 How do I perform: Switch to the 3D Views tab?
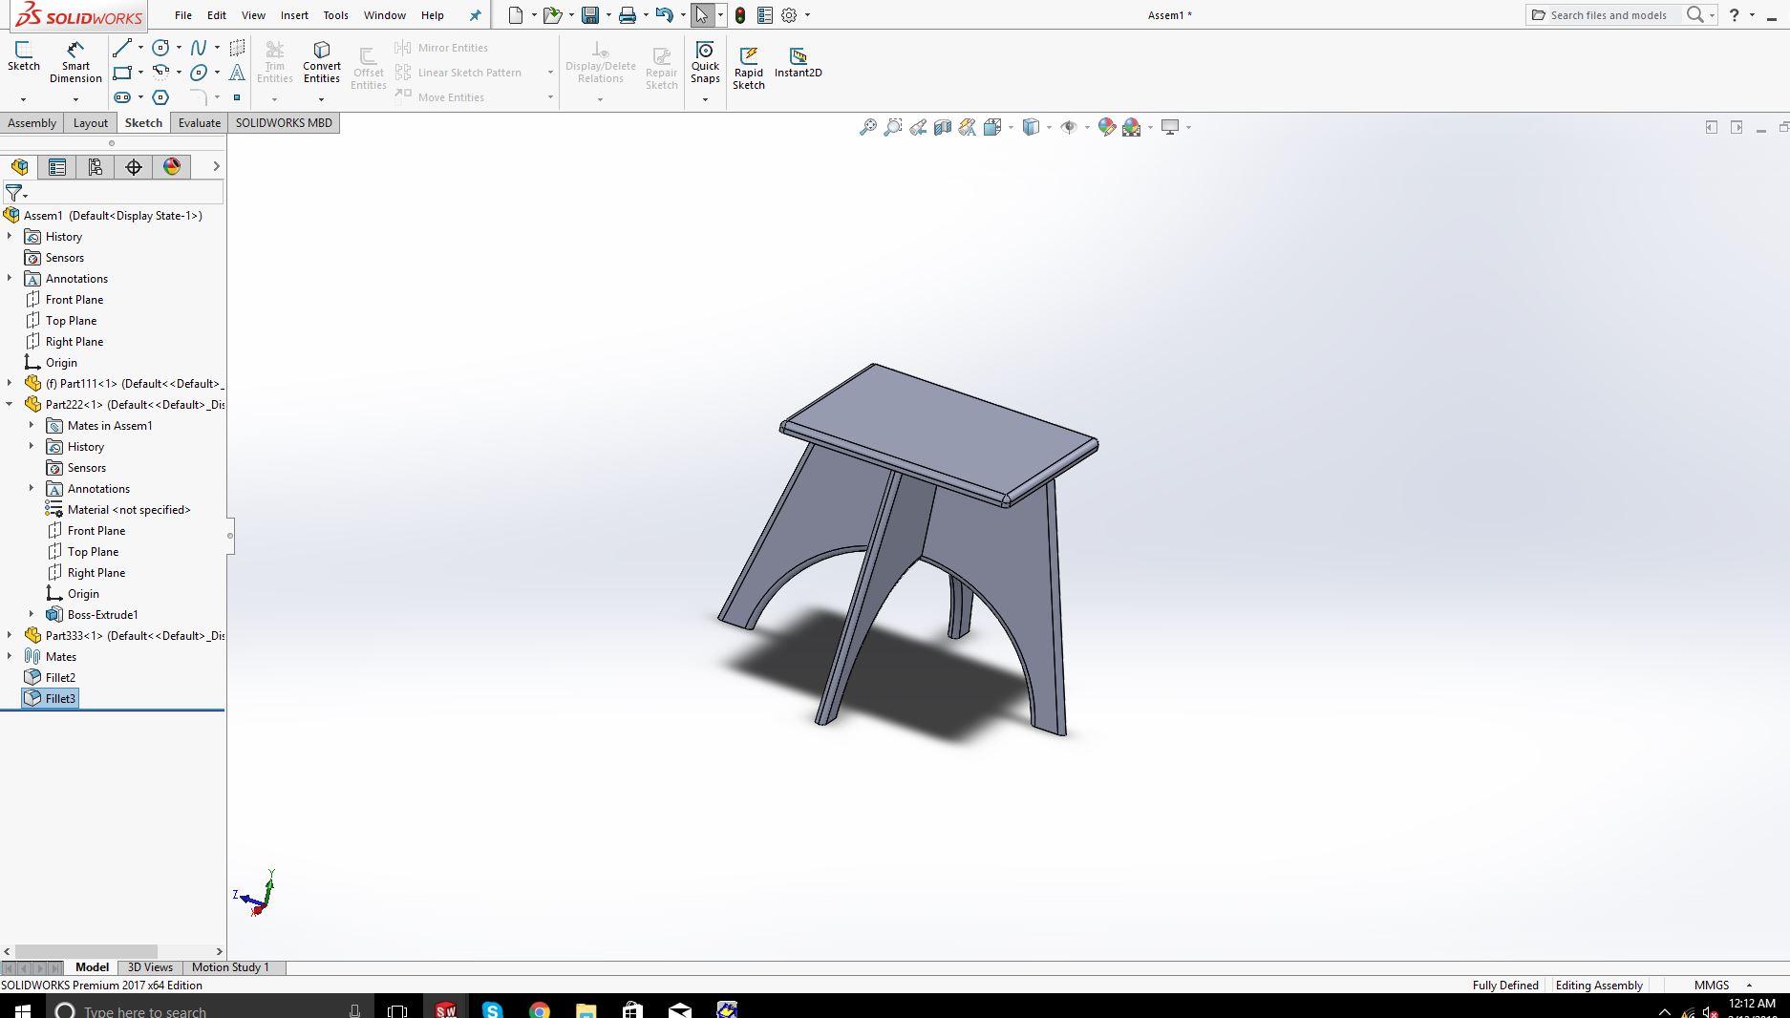150,967
